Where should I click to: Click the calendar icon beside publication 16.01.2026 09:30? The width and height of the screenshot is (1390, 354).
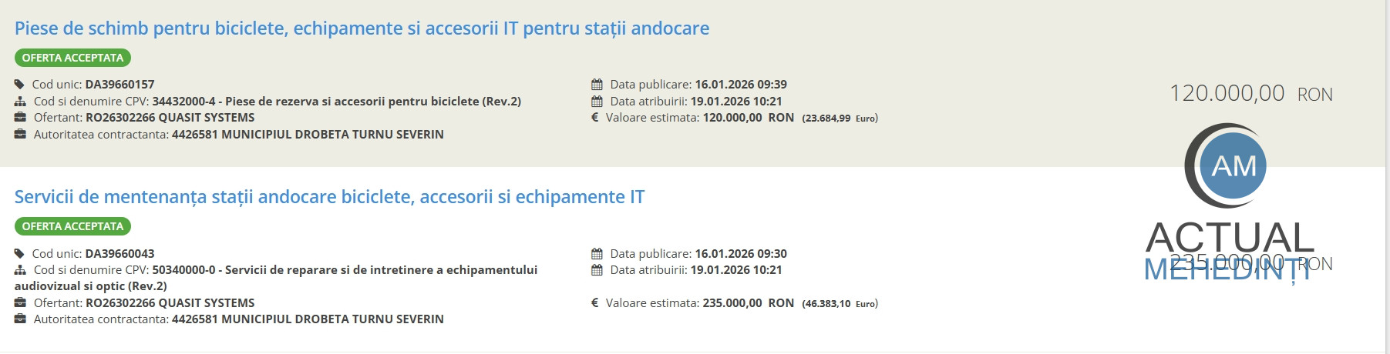[x=597, y=254]
